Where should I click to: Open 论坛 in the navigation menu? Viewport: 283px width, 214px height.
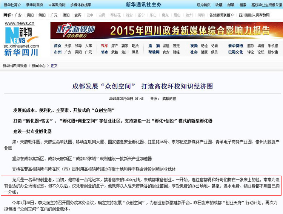(x=261, y=52)
